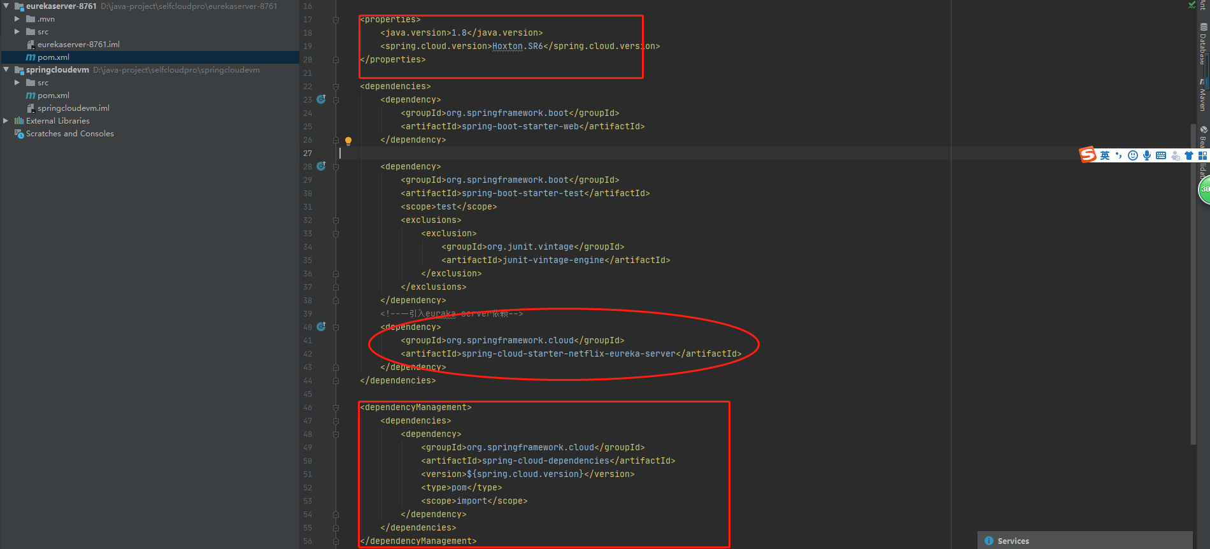
Task: Open the Maven tool window tab
Action: [1203, 95]
